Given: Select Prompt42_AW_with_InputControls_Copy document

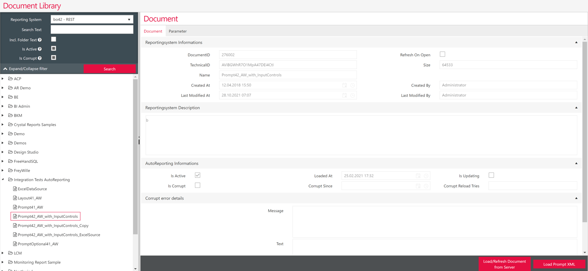Looking at the screenshot, I should (x=53, y=226).
